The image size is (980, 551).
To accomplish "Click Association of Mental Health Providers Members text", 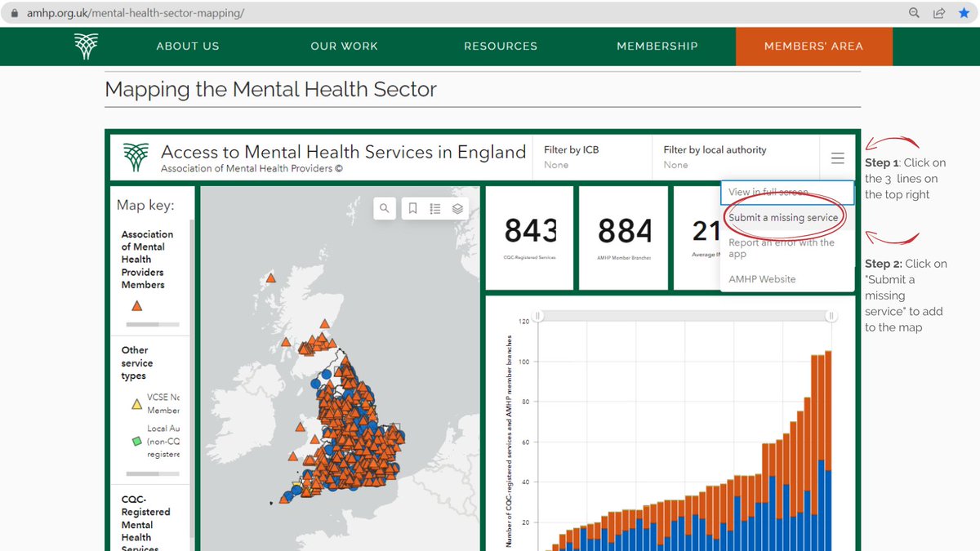I will tap(147, 260).
